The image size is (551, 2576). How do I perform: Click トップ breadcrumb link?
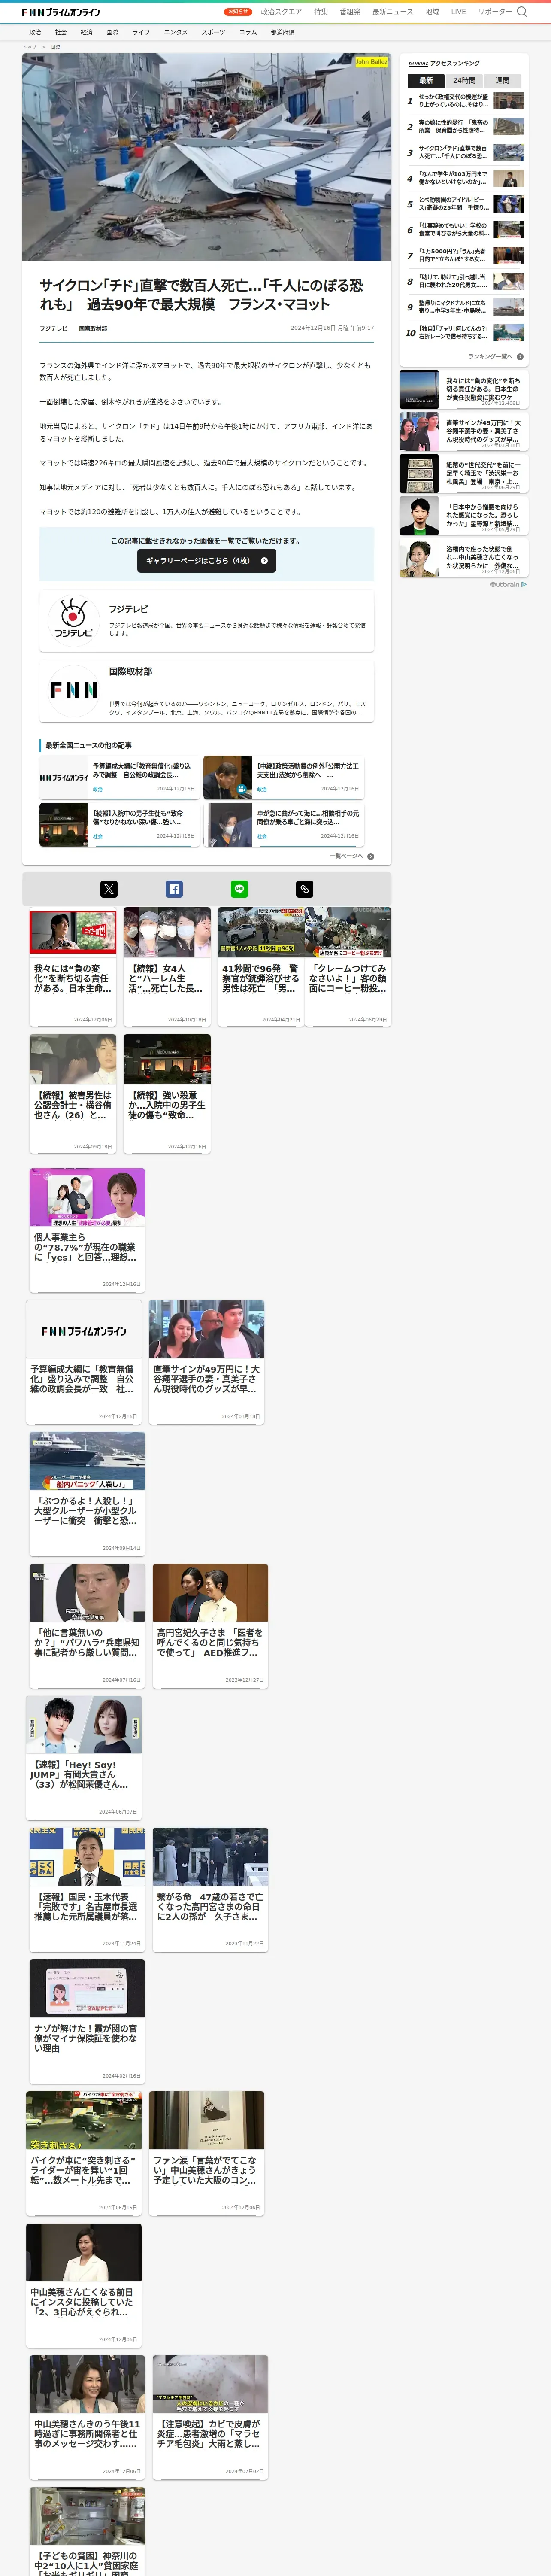tap(29, 47)
